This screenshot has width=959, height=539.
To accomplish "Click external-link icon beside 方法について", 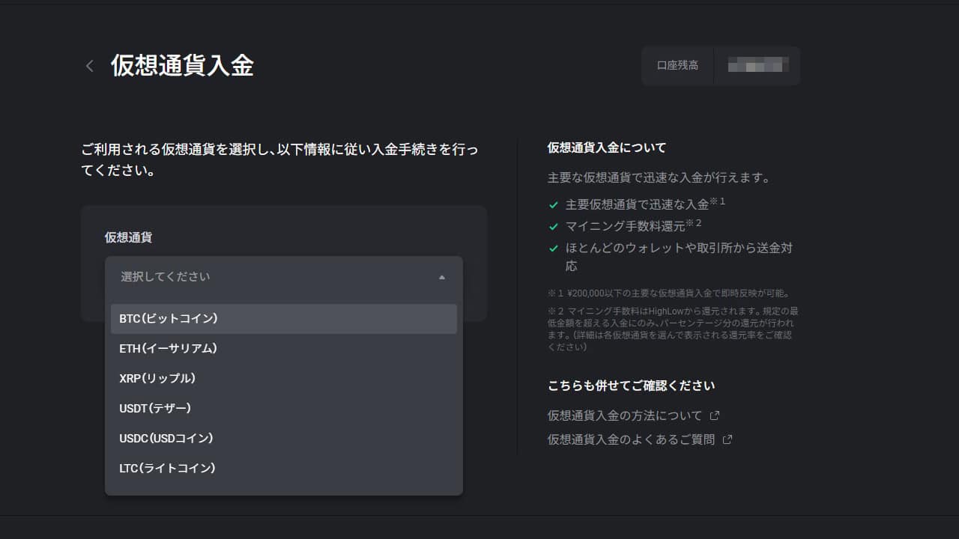I will click(715, 415).
